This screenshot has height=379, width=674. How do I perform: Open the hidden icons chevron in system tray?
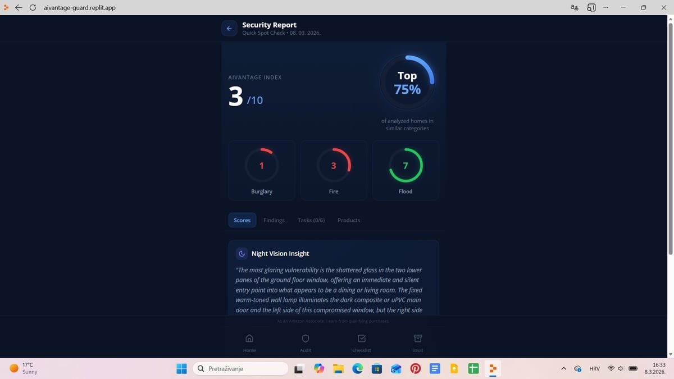563,368
